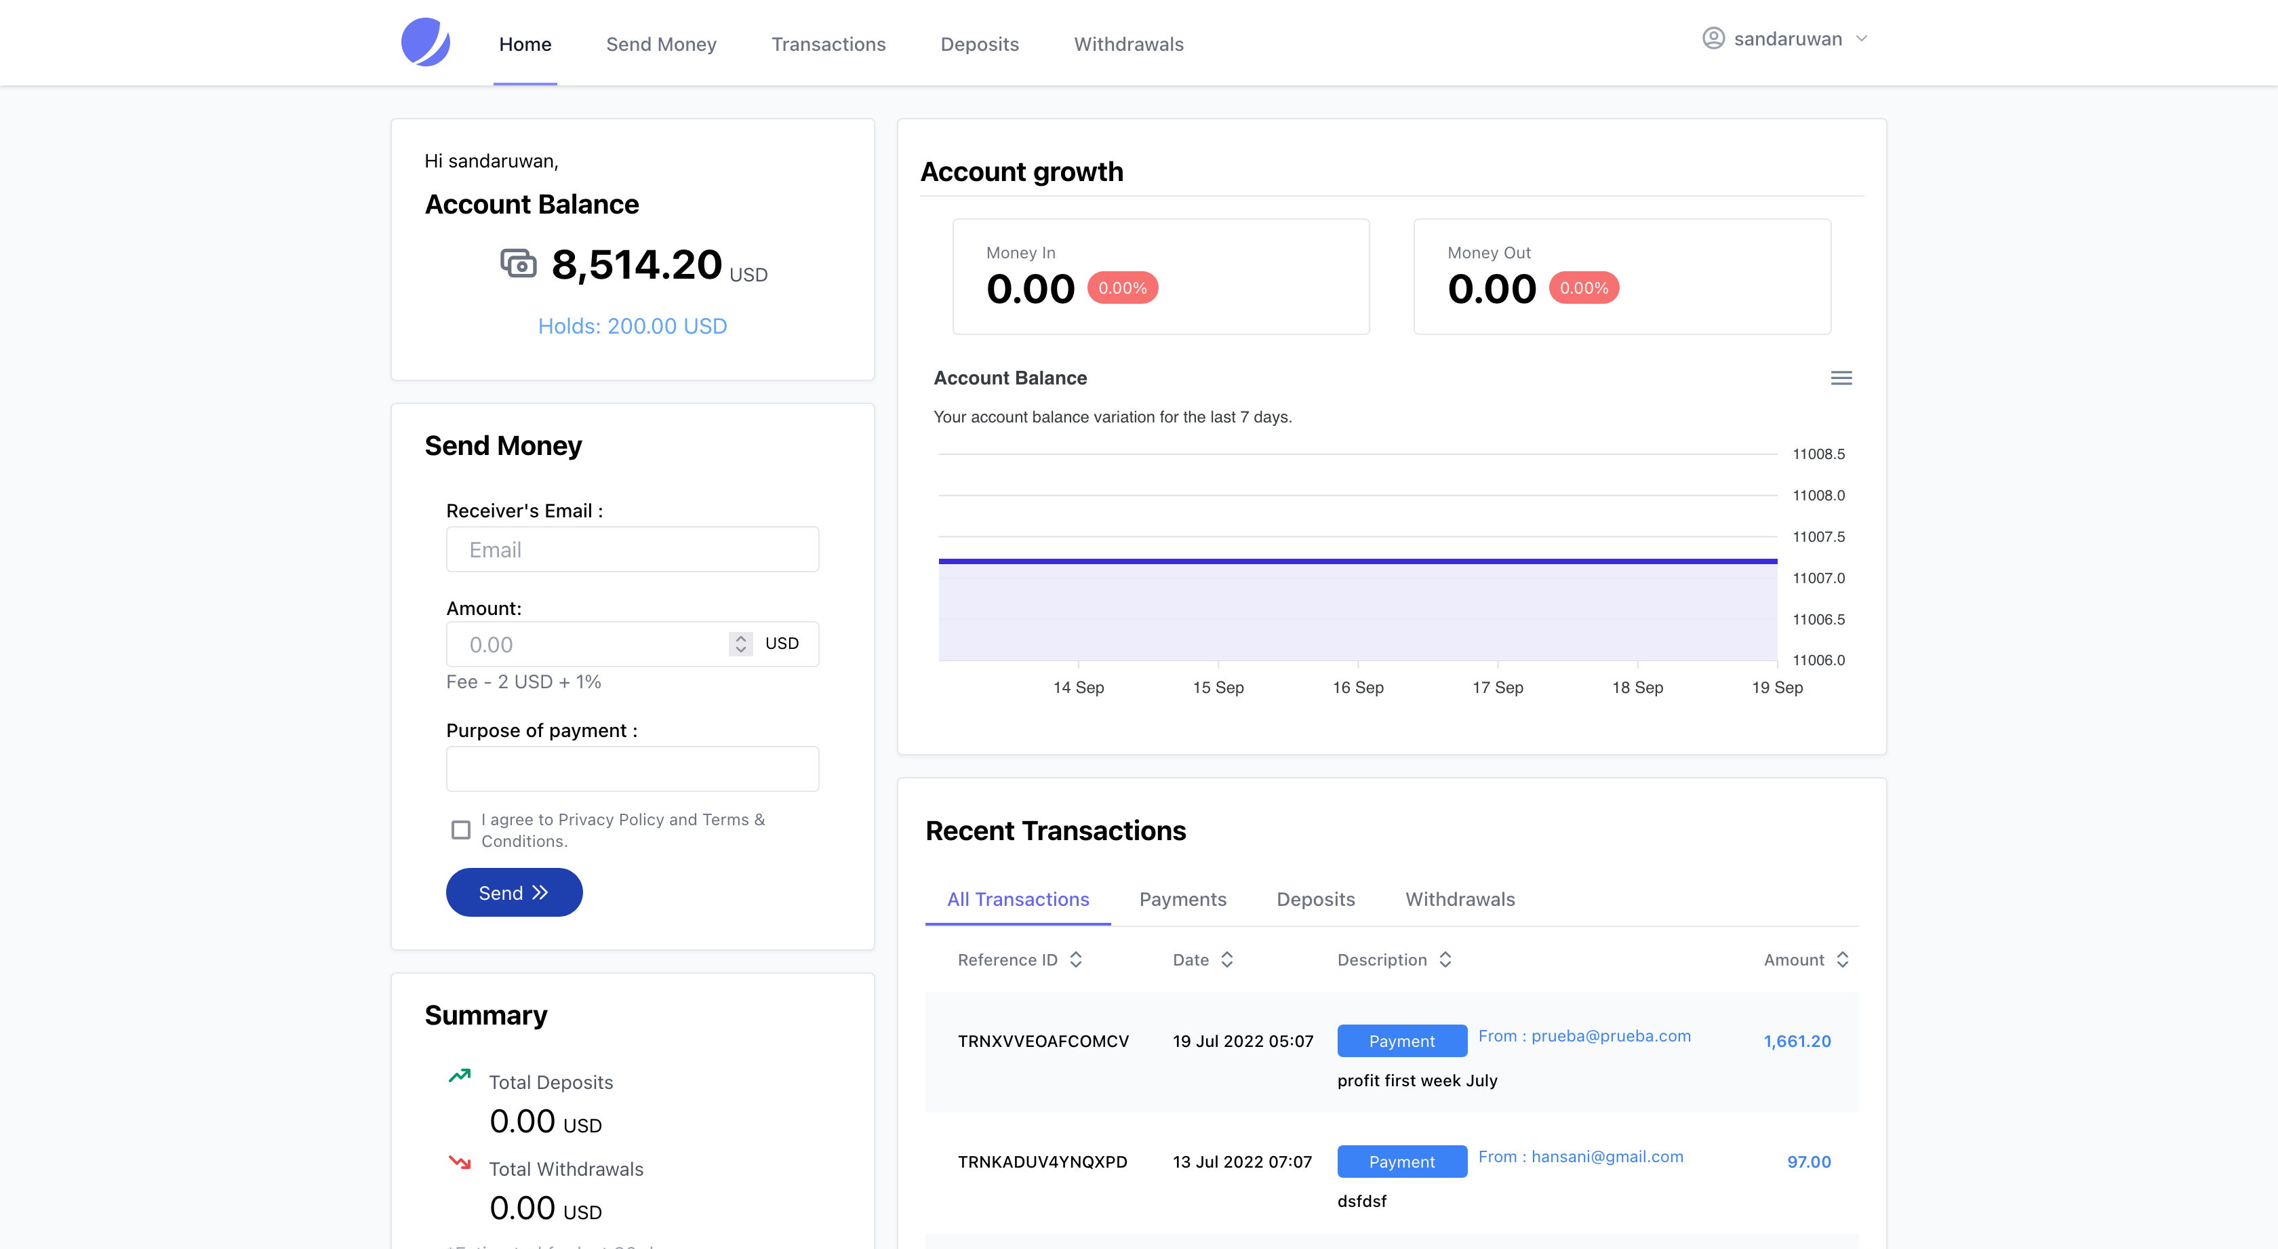Open Withdrawals nav page
2278x1249 pixels.
pyautogui.click(x=1128, y=44)
